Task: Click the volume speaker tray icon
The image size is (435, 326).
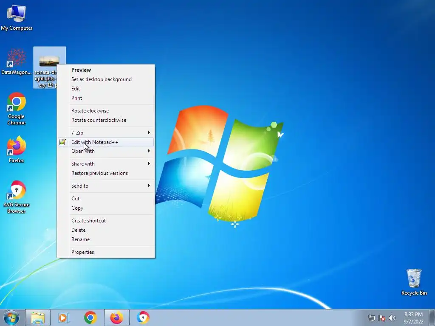Action: click(392, 318)
